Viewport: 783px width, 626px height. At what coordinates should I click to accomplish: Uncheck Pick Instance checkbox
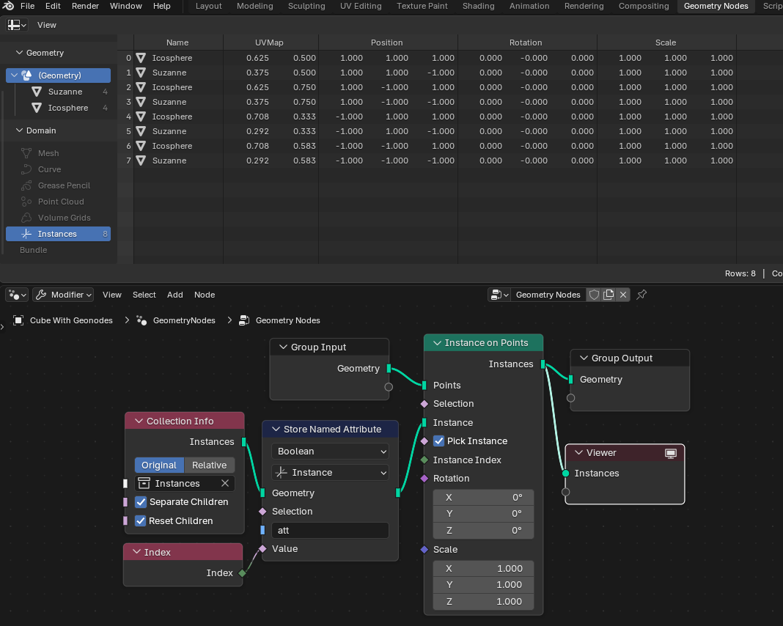[438, 441]
